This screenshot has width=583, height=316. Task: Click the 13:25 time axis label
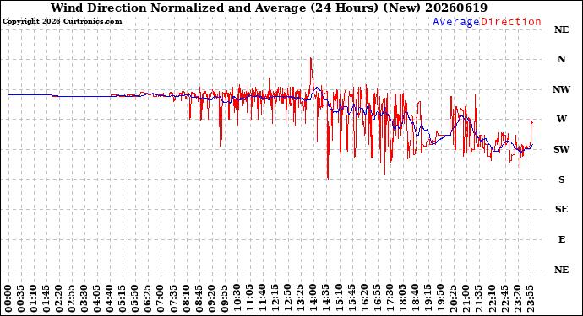tap(300, 299)
